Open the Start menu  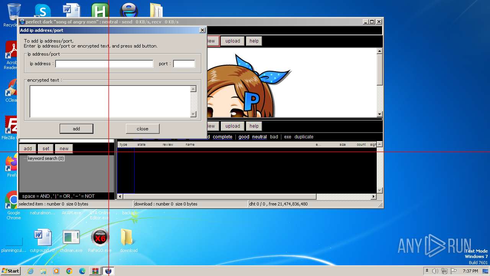pyautogui.click(x=10, y=271)
